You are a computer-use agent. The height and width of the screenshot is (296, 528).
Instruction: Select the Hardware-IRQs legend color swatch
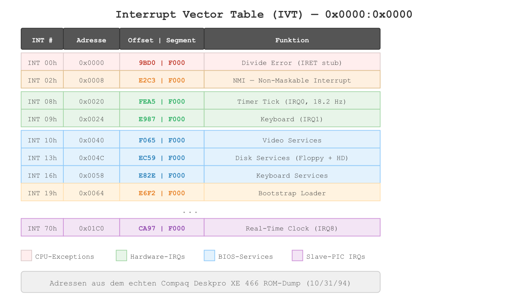tap(121, 256)
